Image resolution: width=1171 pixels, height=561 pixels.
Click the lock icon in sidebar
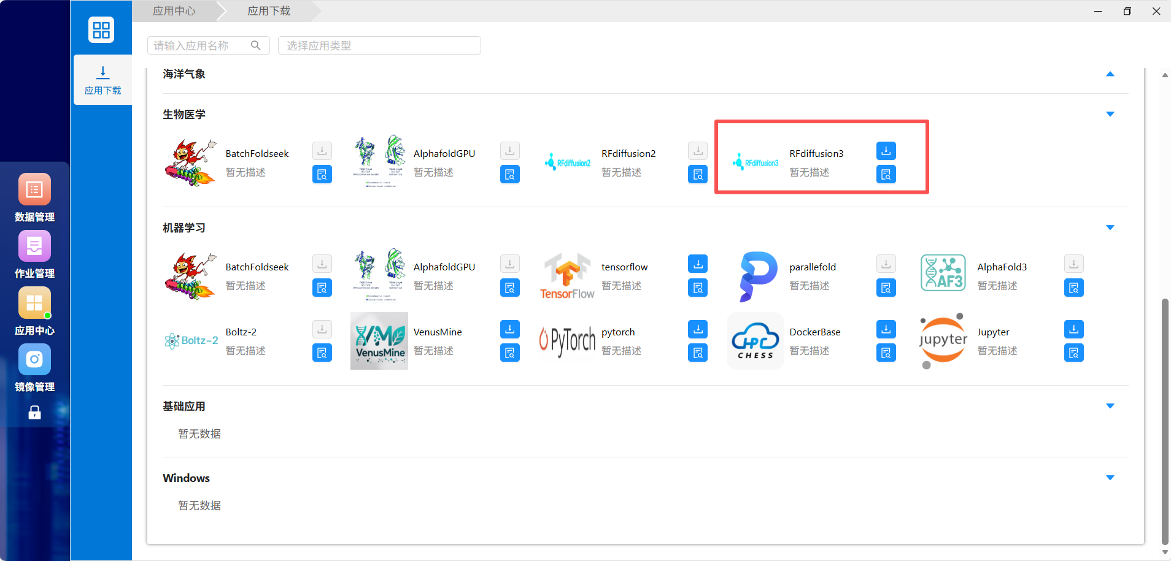(34, 413)
